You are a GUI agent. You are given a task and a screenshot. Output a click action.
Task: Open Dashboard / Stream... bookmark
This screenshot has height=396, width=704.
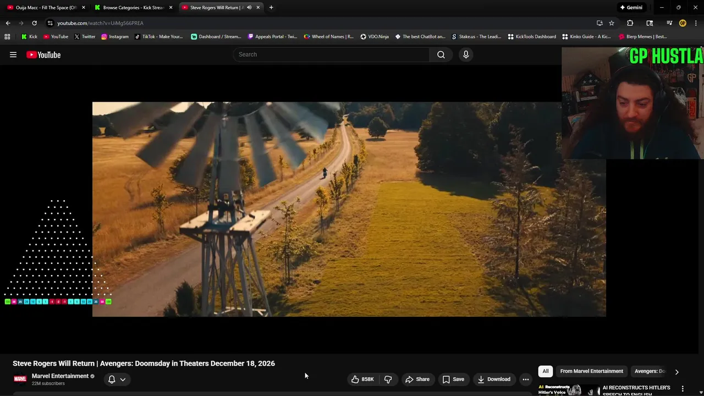point(216,37)
